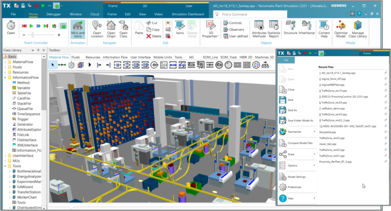Pin the first recent file entry
The image size is (391, 211).
click(x=385, y=73)
